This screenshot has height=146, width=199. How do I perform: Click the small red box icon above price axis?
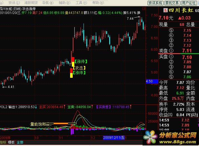point(144,9)
